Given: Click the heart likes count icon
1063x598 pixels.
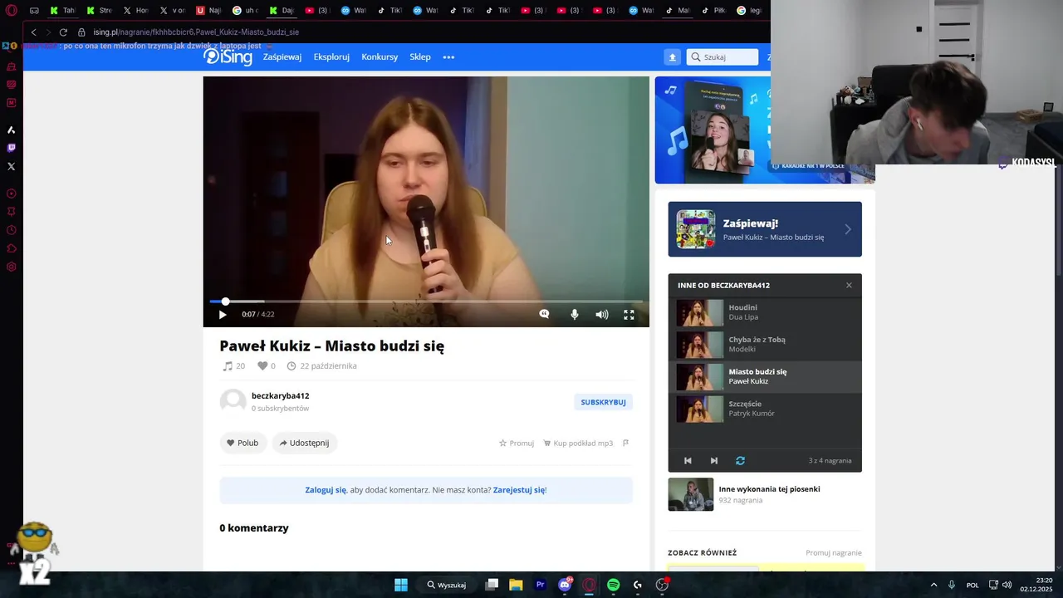Looking at the screenshot, I should click(262, 366).
